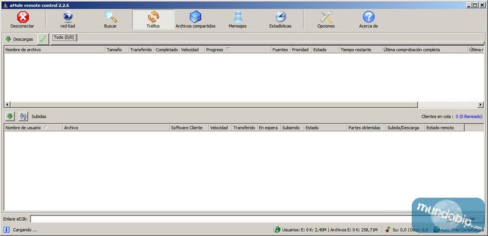Open the Buscar search page
The image size is (488, 236).
110,20
